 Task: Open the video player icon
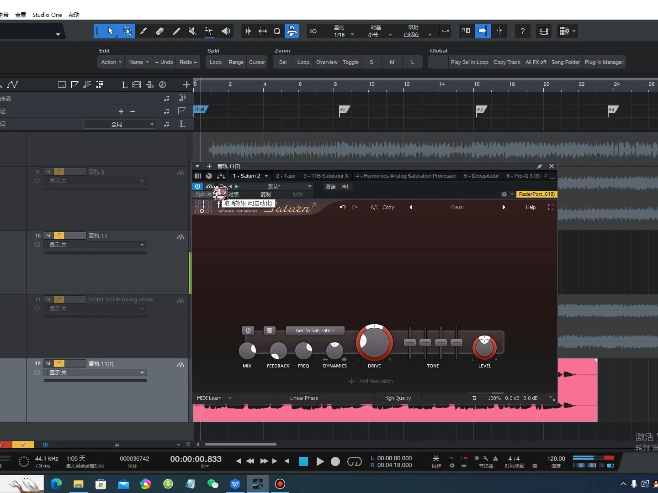click(543, 31)
